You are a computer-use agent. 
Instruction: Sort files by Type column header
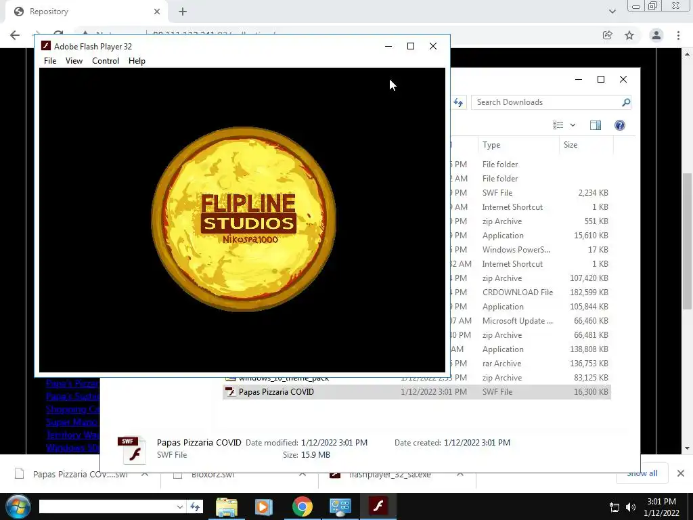(518, 145)
